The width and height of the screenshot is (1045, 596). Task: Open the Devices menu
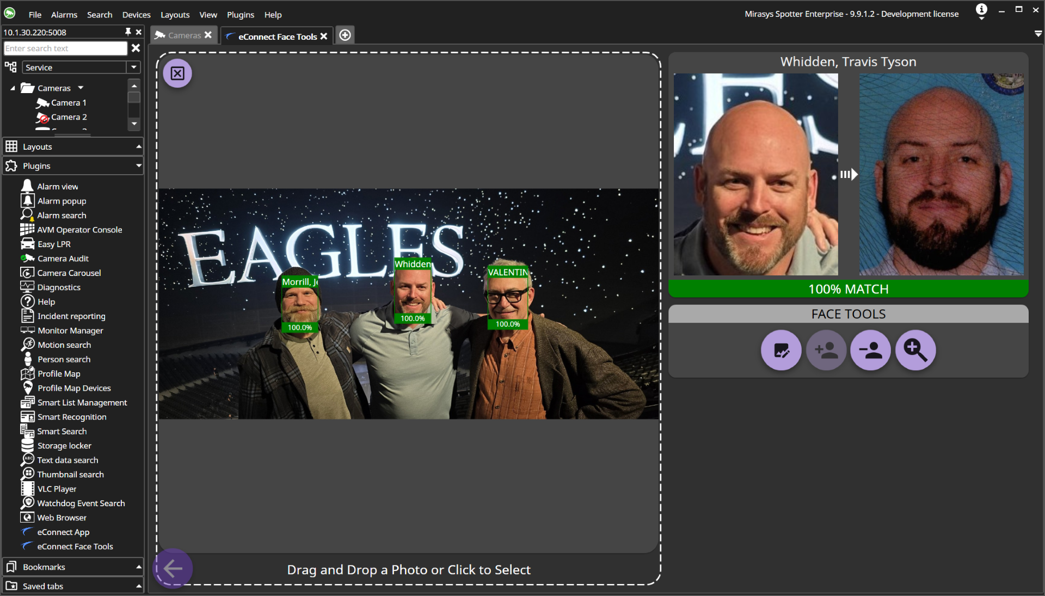pyautogui.click(x=136, y=15)
